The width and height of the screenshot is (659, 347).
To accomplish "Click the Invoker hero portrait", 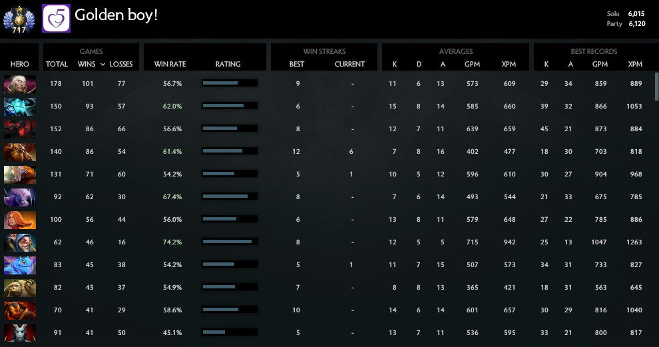I will (19, 84).
